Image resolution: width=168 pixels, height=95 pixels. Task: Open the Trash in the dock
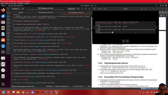pyautogui.click(x=3, y=76)
